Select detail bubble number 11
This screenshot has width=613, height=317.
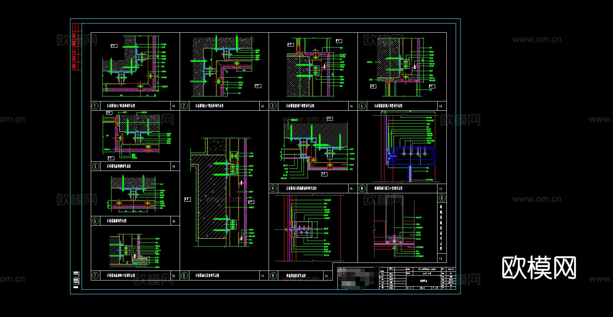coord(273,276)
